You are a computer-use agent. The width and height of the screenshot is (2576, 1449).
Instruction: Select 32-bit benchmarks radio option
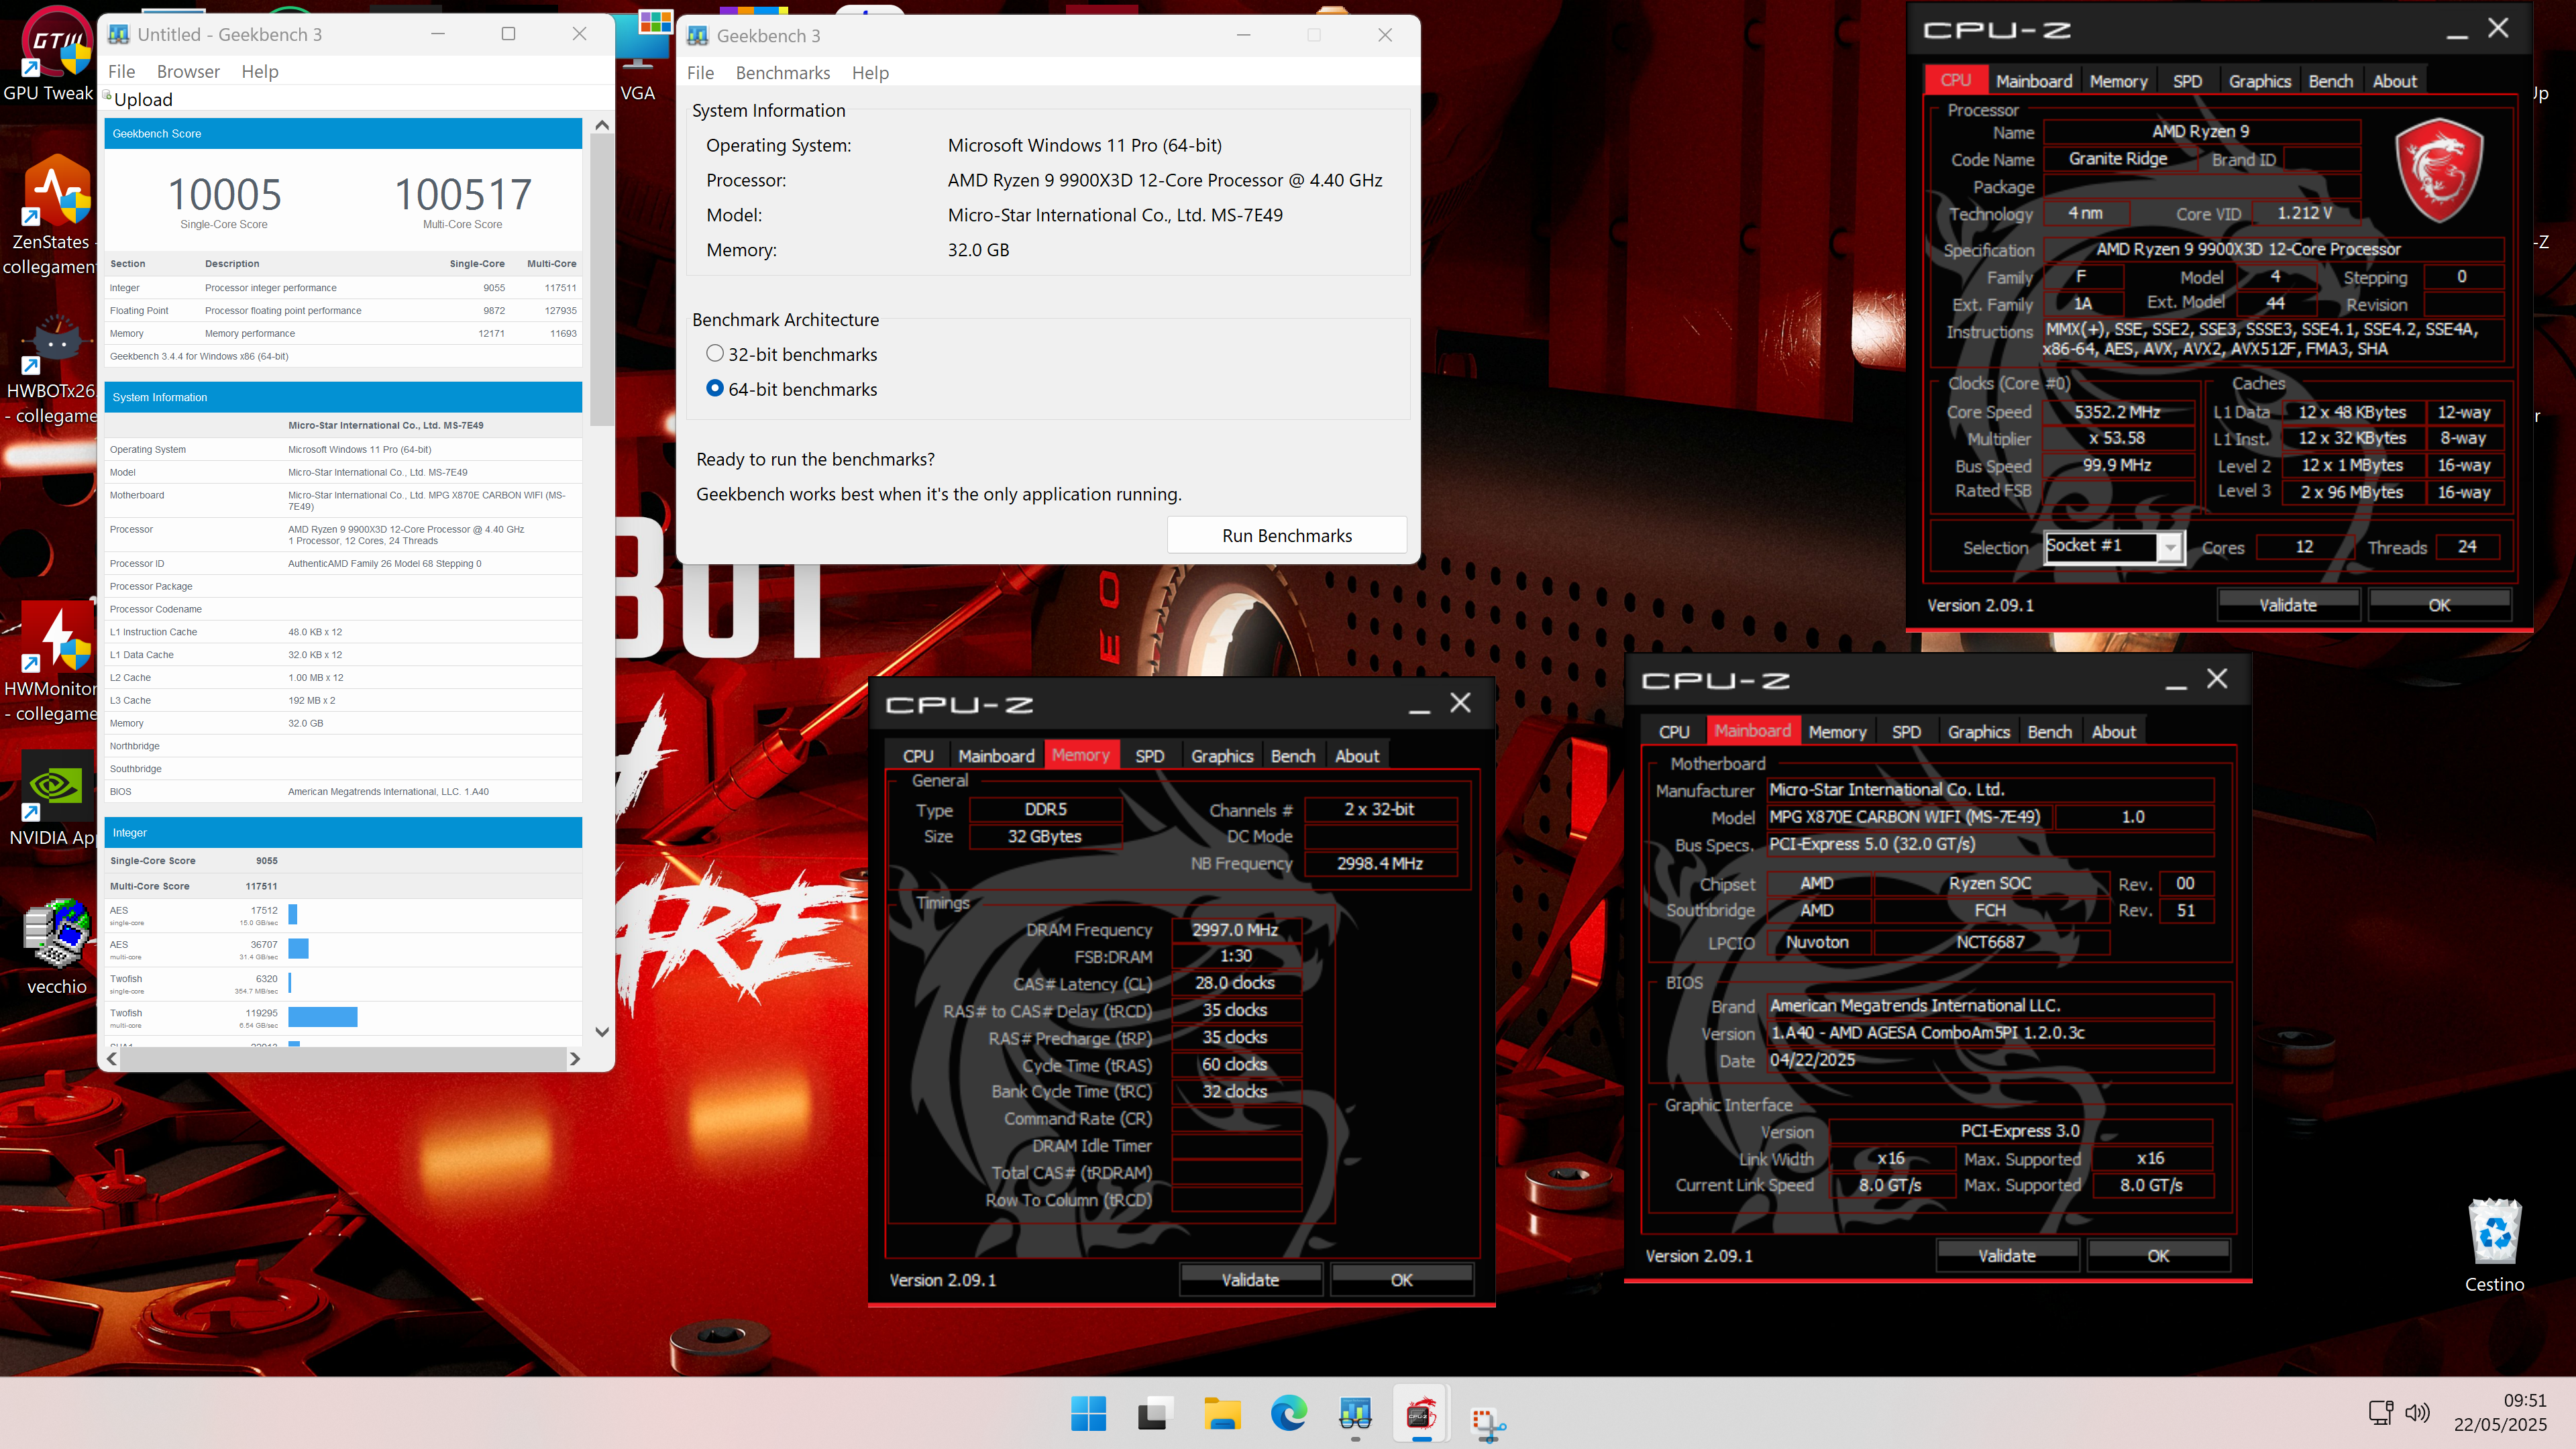click(x=714, y=353)
